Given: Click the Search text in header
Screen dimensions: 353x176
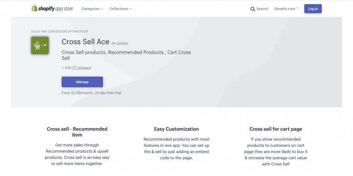Looking at the screenshot, I should point(262,9).
